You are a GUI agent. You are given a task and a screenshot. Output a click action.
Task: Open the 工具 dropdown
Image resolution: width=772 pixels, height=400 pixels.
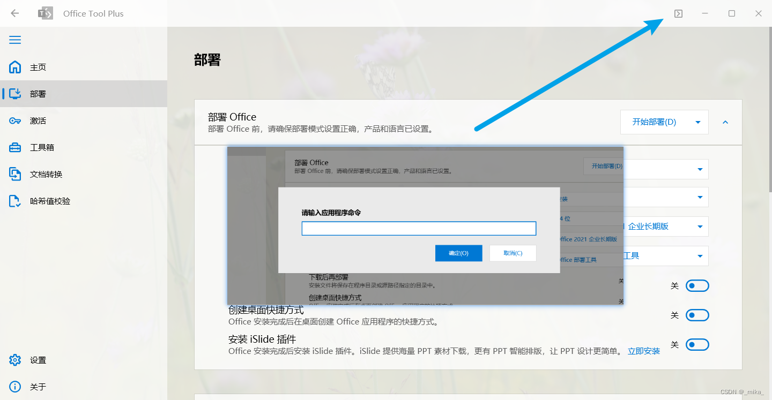(x=666, y=256)
